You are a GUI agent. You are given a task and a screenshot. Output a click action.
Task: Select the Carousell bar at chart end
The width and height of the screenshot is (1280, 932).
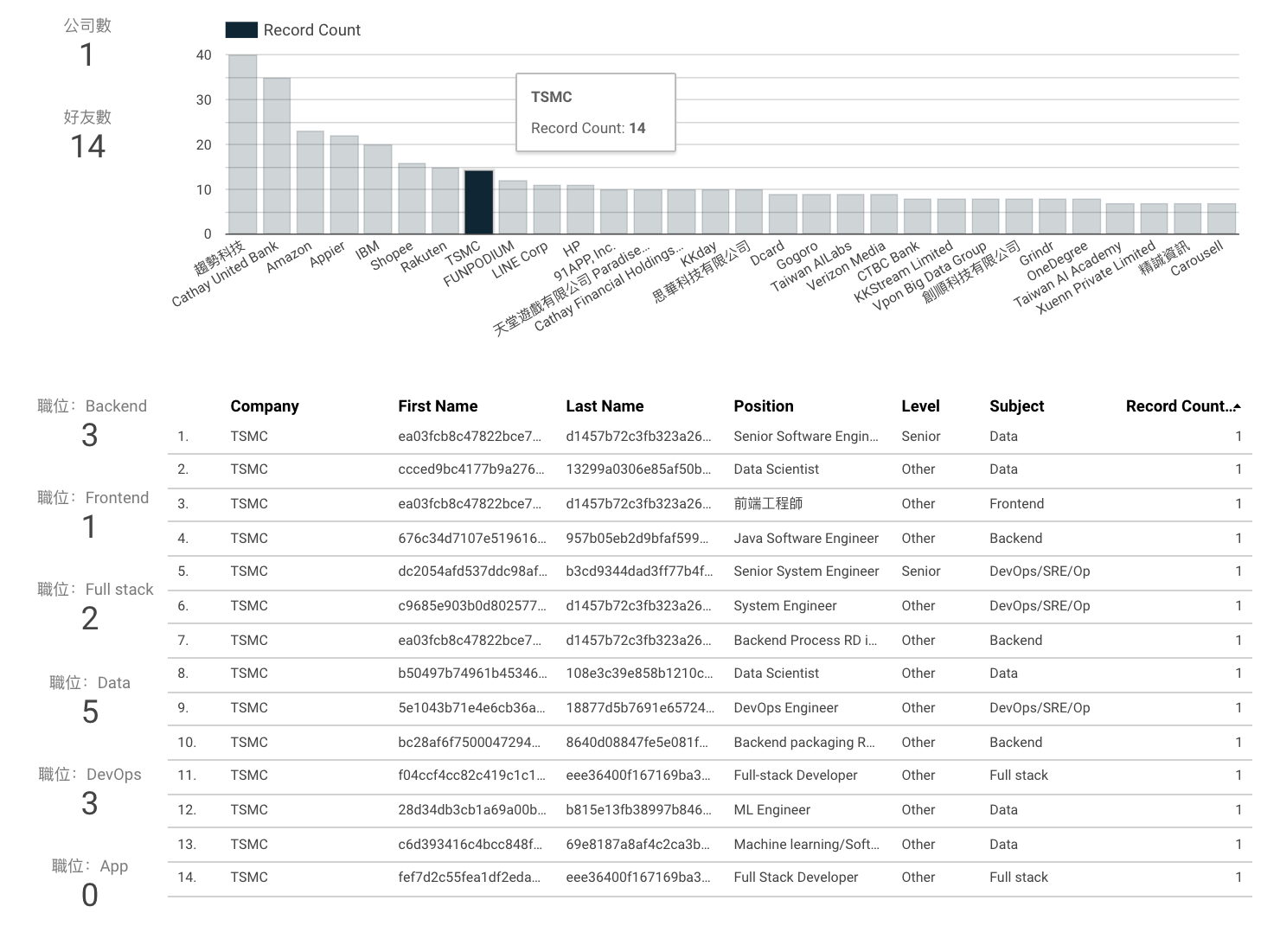[1222, 219]
